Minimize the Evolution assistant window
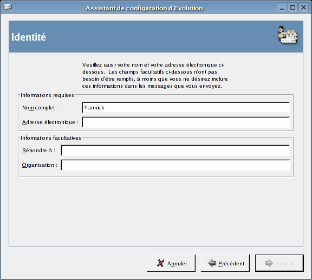 282,8
